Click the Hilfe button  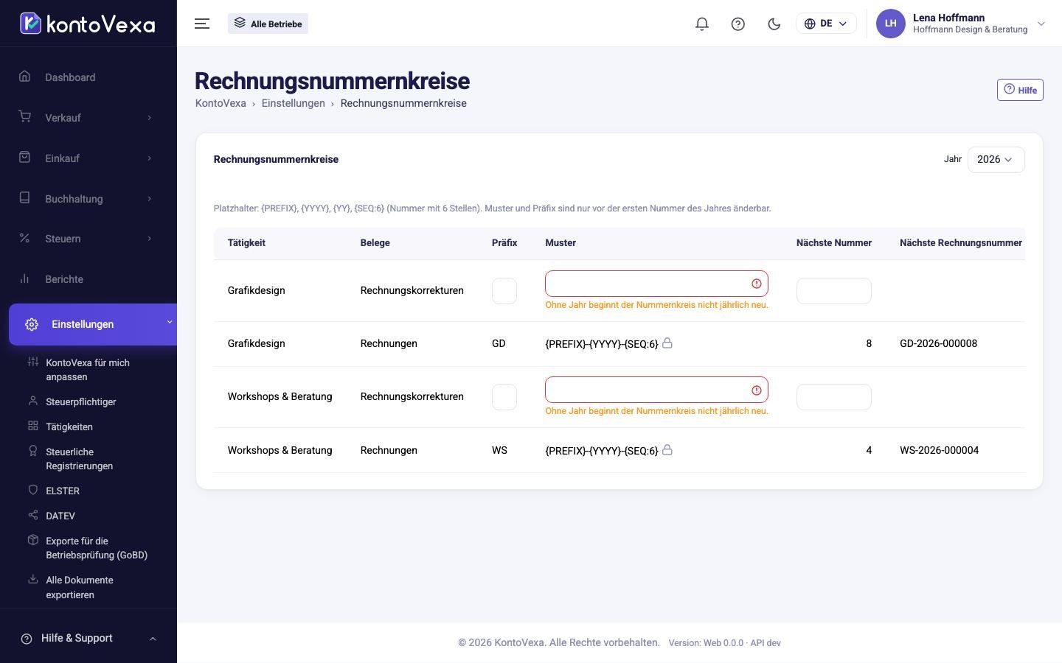click(x=1020, y=90)
